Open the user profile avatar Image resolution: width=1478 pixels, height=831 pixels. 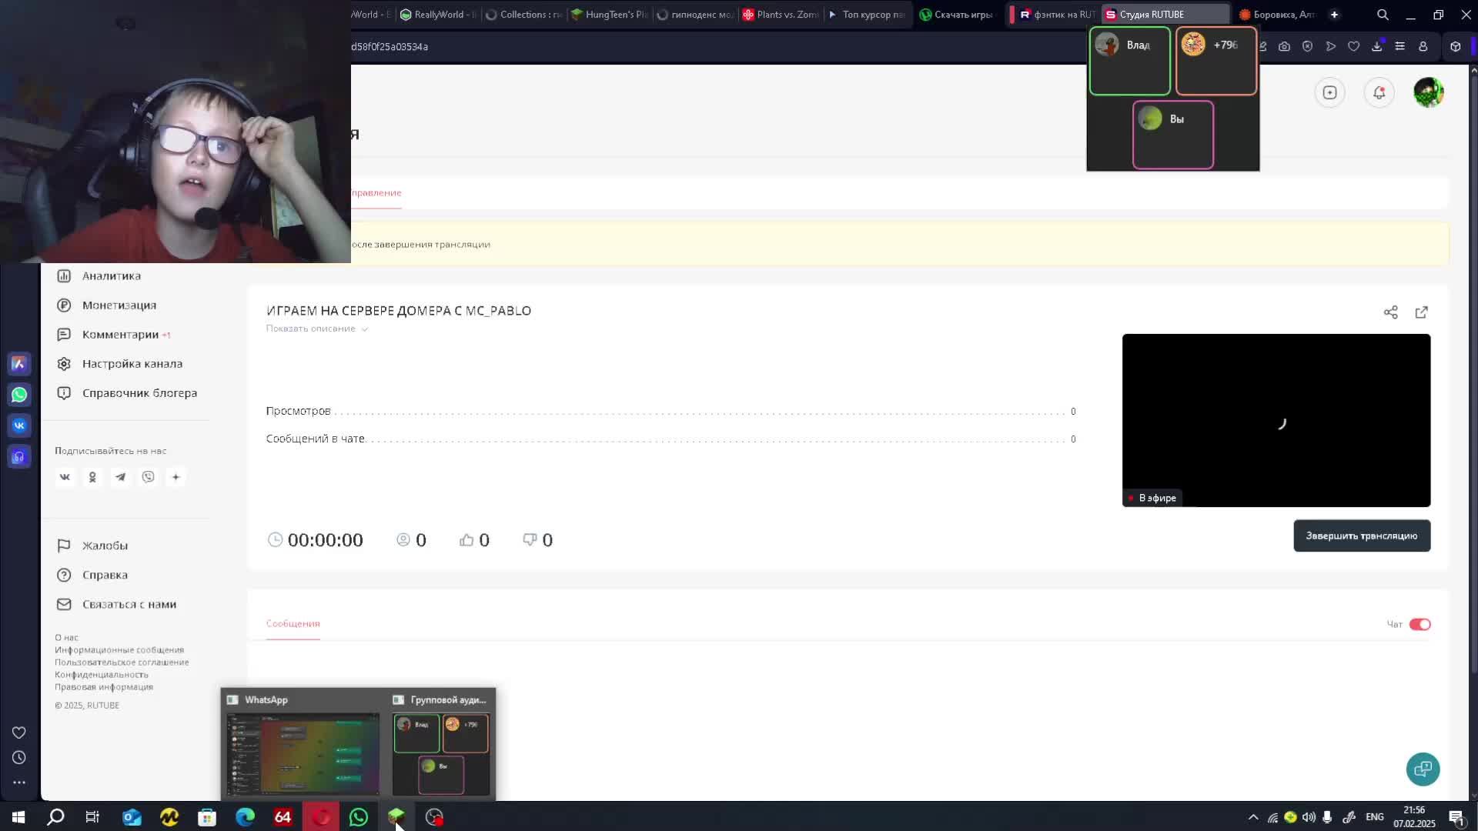pyautogui.click(x=1428, y=93)
